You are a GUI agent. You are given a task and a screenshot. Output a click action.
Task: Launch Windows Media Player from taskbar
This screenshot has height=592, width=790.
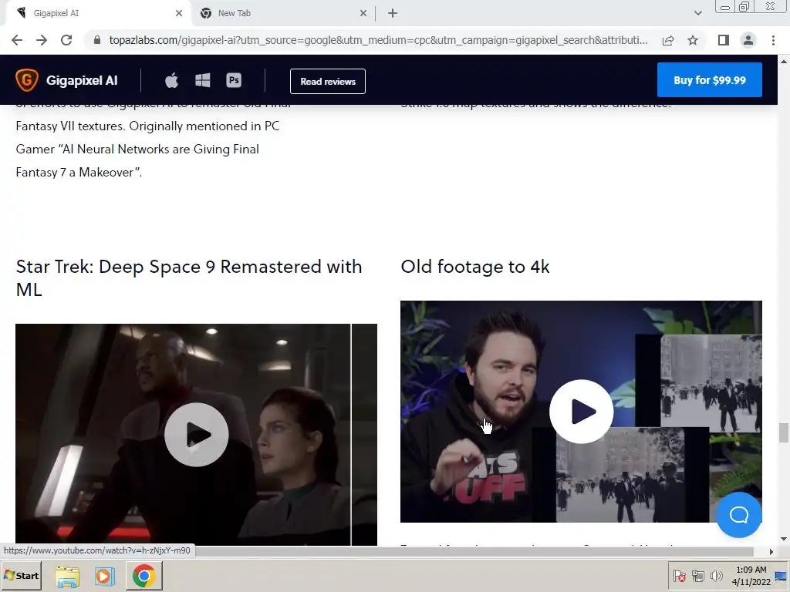[105, 576]
